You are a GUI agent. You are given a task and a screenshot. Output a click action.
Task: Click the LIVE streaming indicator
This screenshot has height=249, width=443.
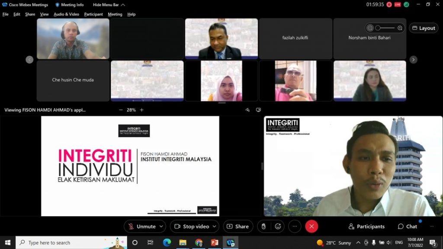point(398,4)
